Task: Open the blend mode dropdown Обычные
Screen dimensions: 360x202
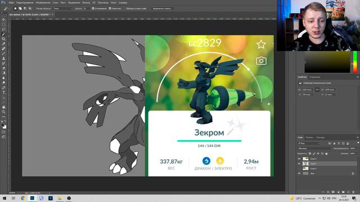Action: [x=314, y=148]
